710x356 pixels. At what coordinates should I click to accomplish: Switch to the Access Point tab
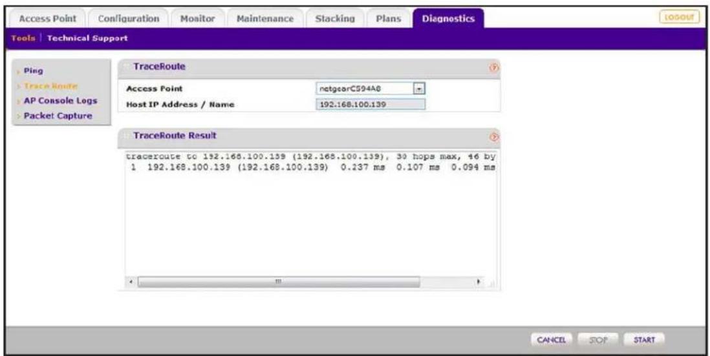(48, 19)
